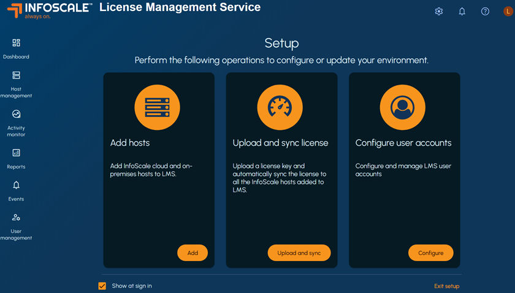Uncheck Show at sign in checkbox
Image resolution: width=515 pixels, height=293 pixels.
click(102, 286)
